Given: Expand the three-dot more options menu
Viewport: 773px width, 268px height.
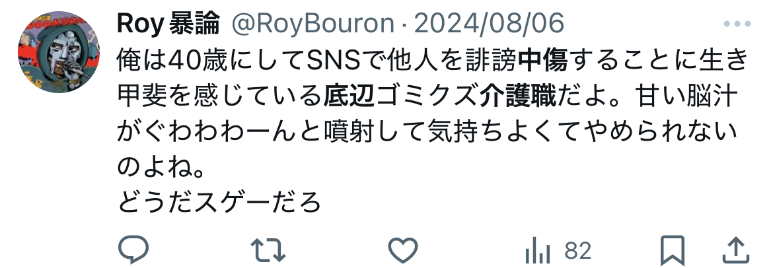Looking at the screenshot, I should tap(737, 24).
